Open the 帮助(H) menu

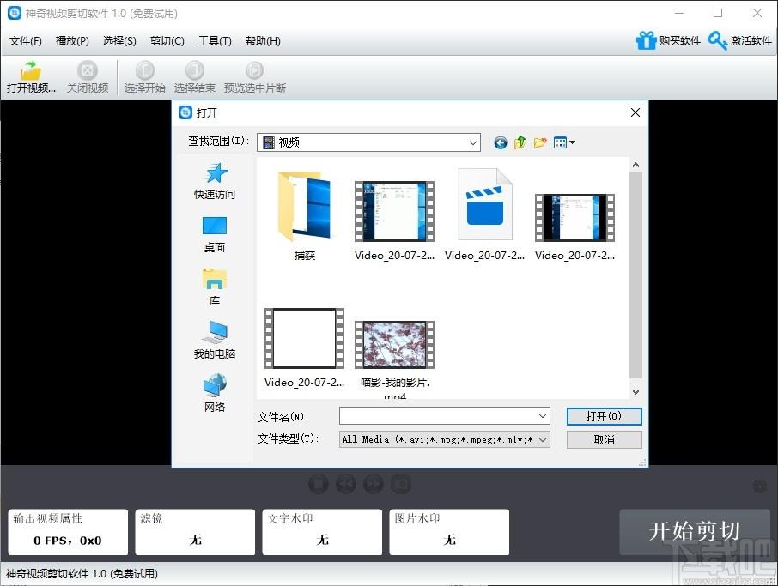click(263, 40)
